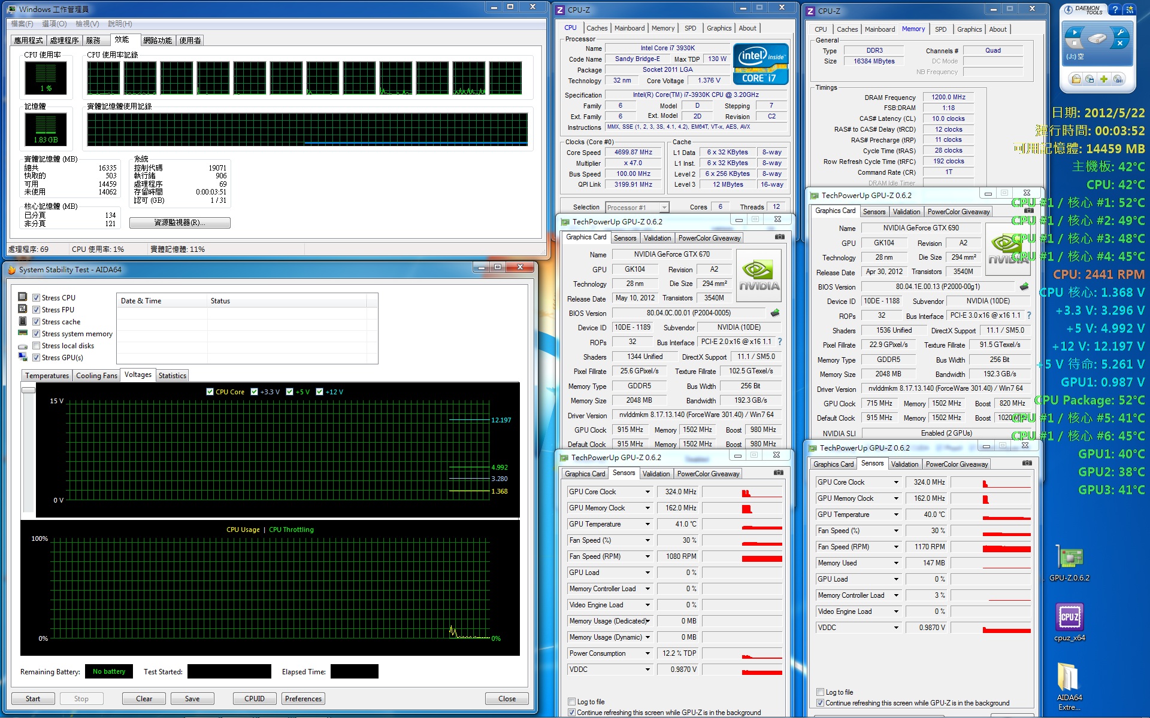Select the virtual drive icon in Daemon Tools
The height and width of the screenshot is (718, 1150).
1097,38
